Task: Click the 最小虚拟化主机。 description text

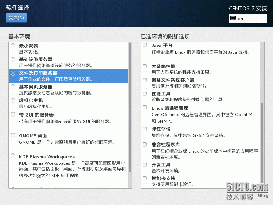Action: (x=36, y=106)
